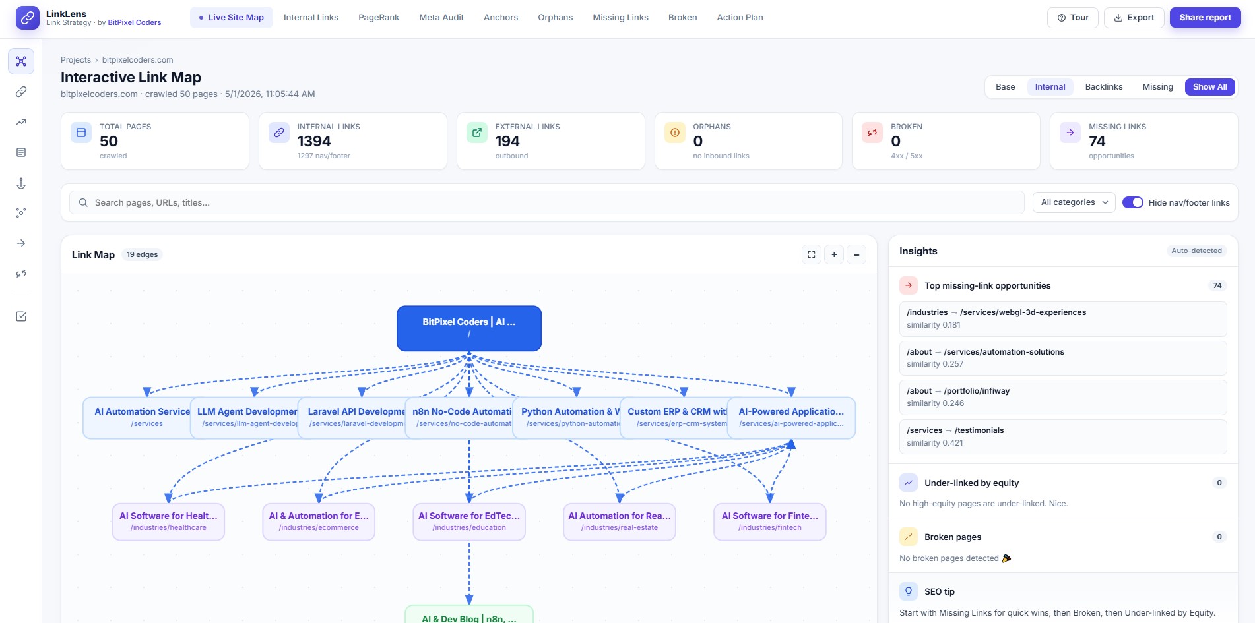
Task: Click the Internal Links card icon
Action: click(x=279, y=133)
